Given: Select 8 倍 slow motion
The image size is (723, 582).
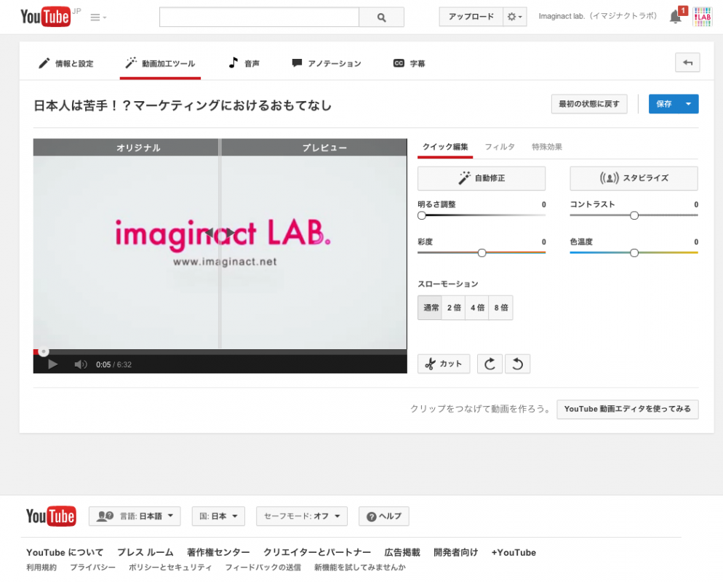Looking at the screenshot, I should (x=501, y=308).
